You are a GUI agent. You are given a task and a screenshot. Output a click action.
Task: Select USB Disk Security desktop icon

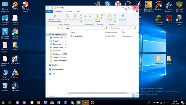(x=25, y=7)
